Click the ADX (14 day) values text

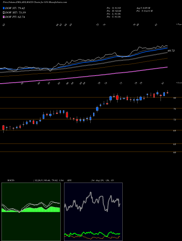102,180
